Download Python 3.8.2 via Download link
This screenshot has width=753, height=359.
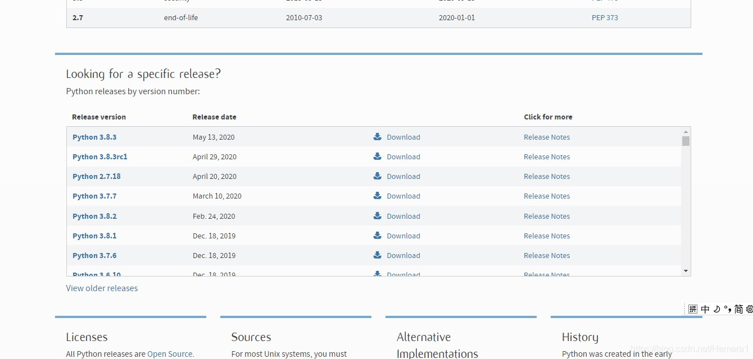pyautogui.click(x=403, y=216)
